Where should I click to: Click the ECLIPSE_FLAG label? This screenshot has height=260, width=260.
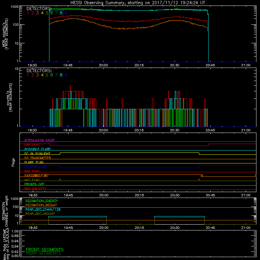[x=35, y=167]
